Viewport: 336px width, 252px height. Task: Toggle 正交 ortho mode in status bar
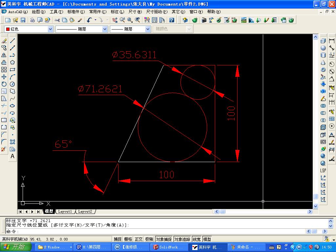pos(139,239)
